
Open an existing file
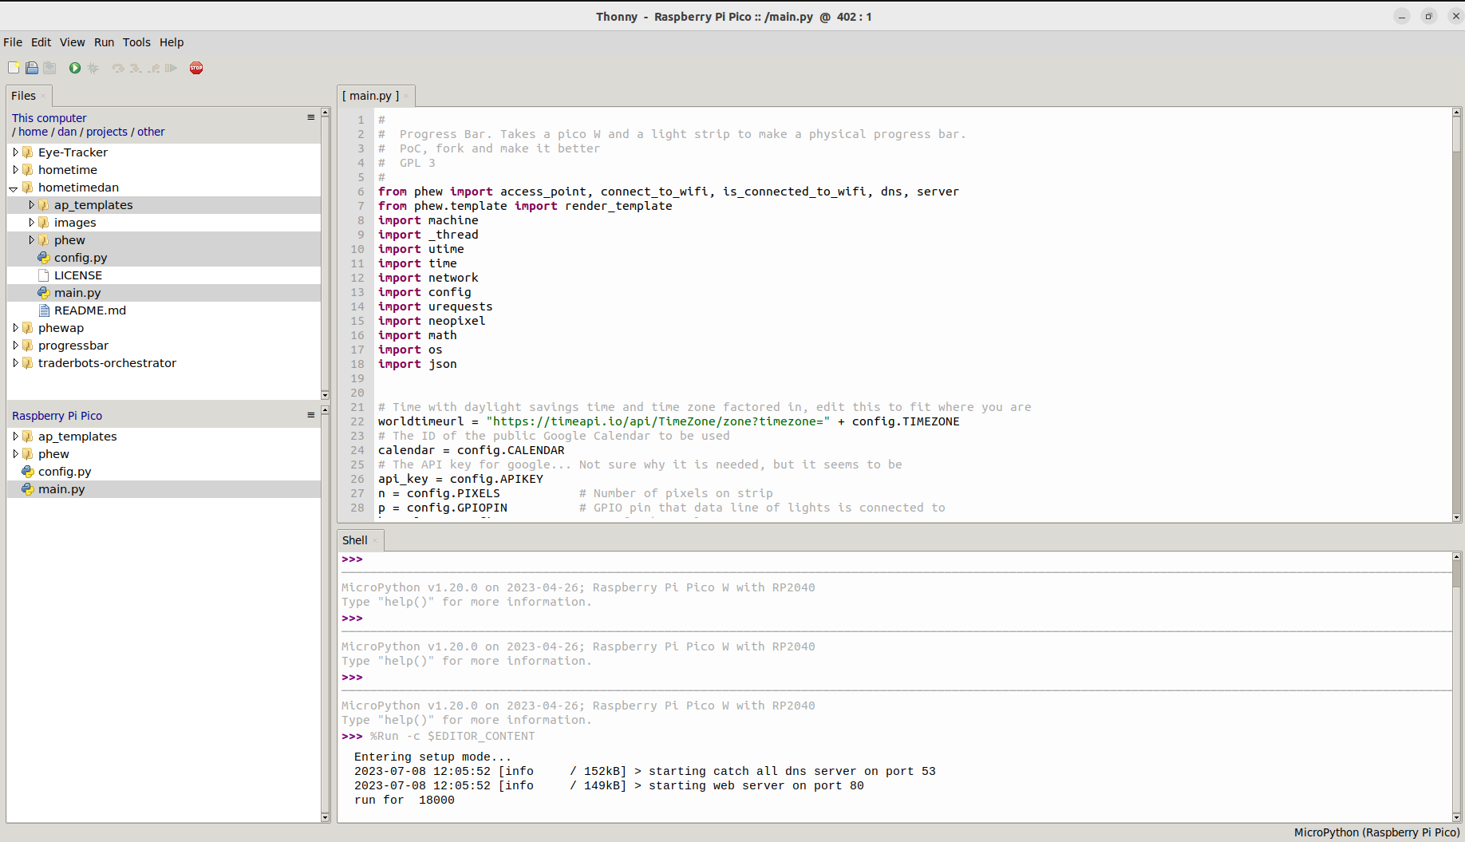32,68
